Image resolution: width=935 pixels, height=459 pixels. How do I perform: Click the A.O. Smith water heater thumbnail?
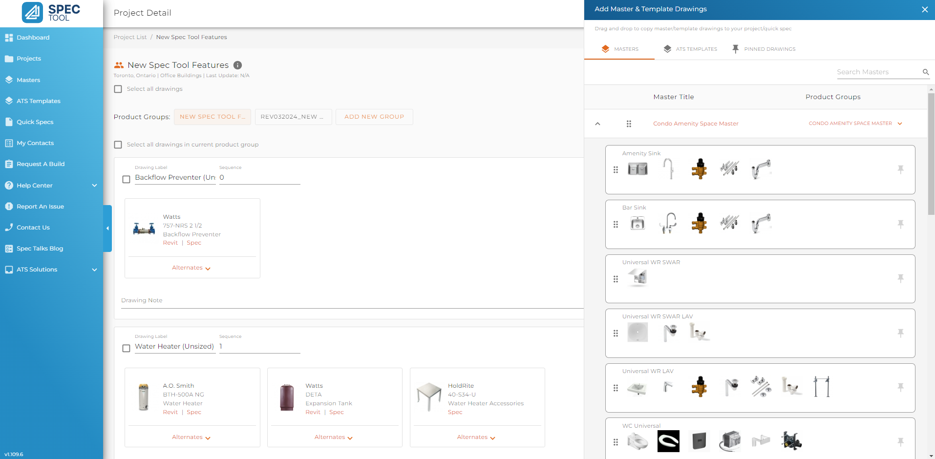(144, 396)
